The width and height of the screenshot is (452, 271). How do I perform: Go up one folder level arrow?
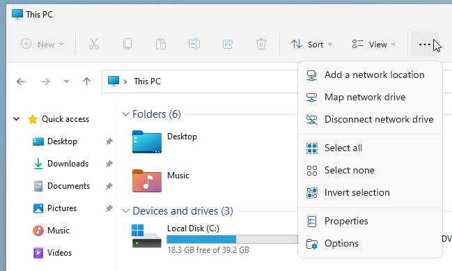tap(86, 82)
